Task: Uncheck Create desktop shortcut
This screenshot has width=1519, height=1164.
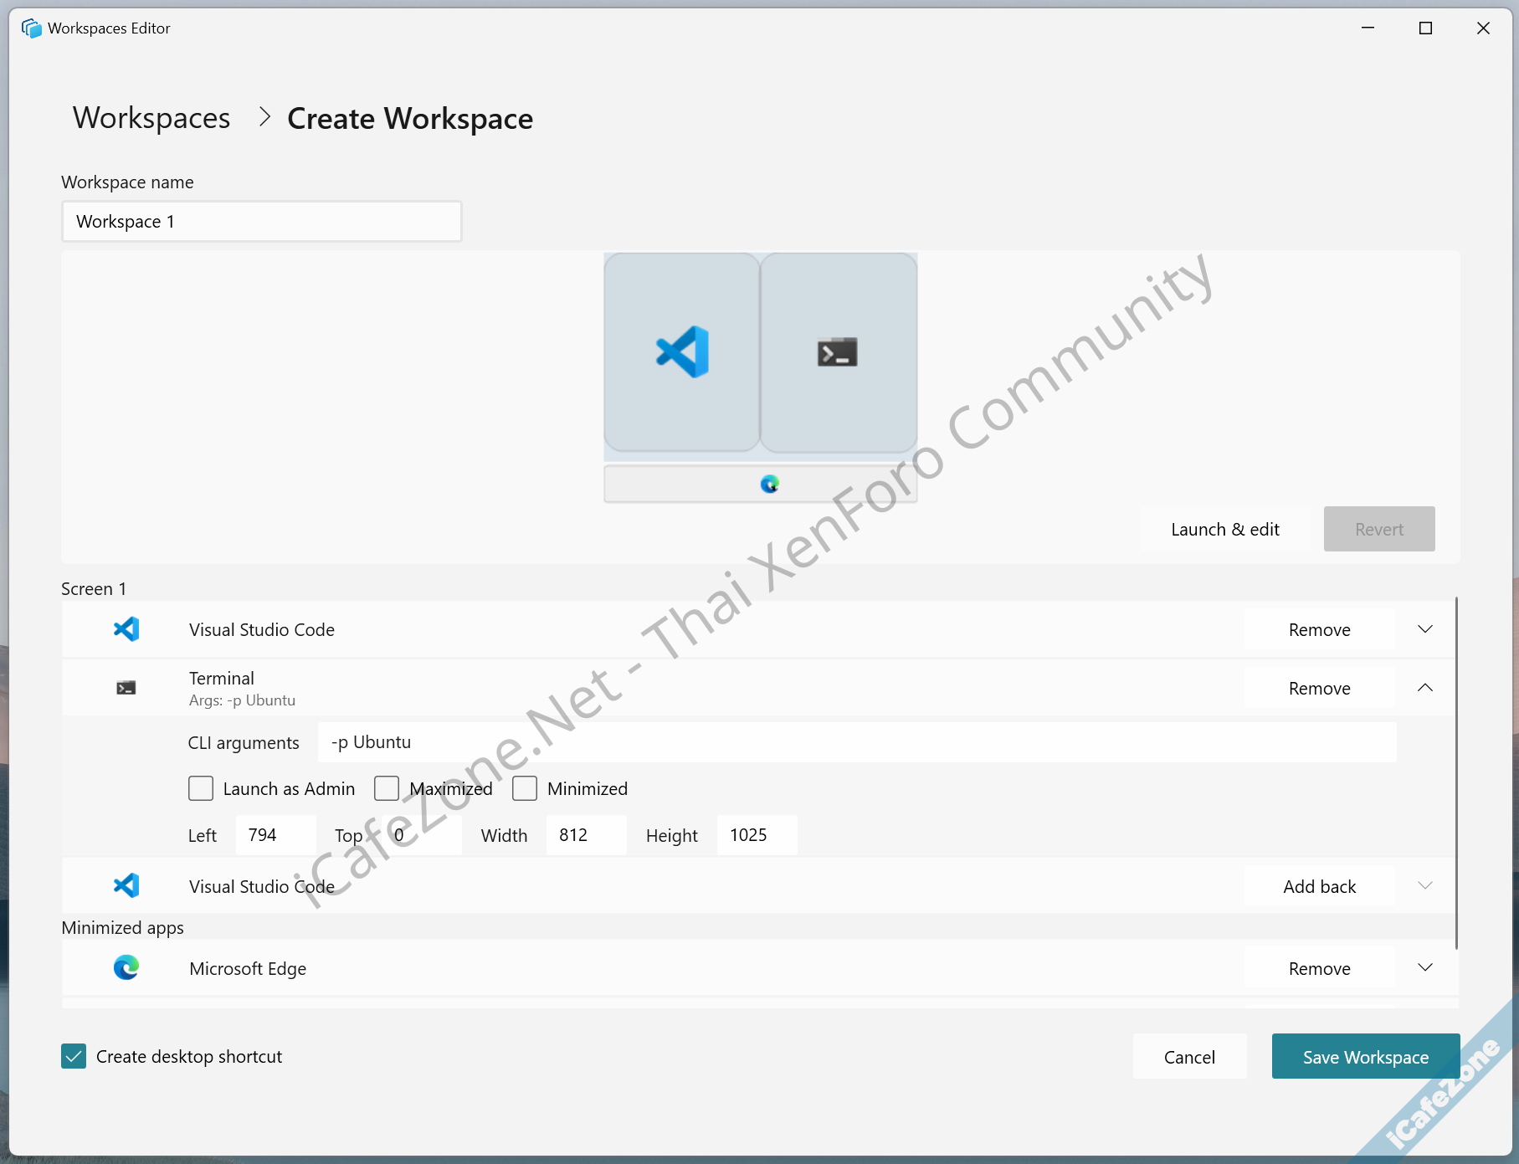Action: pyautogui.click(x=74, y=1056)
